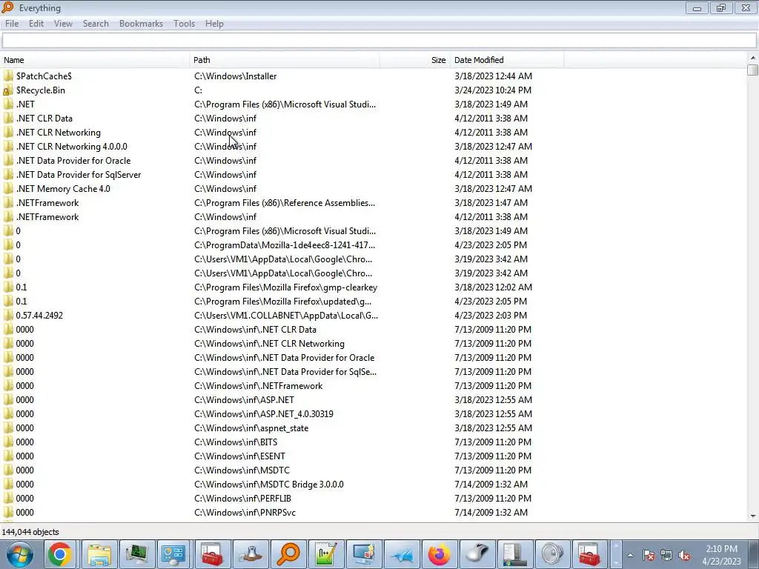Sort results by the Name column
759x569 pixels.
(x=95, y=60)
